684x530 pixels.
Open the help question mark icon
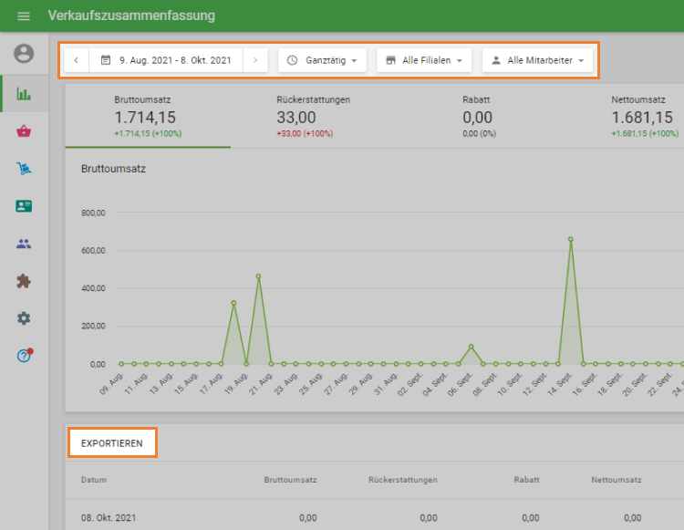point(24,356)
